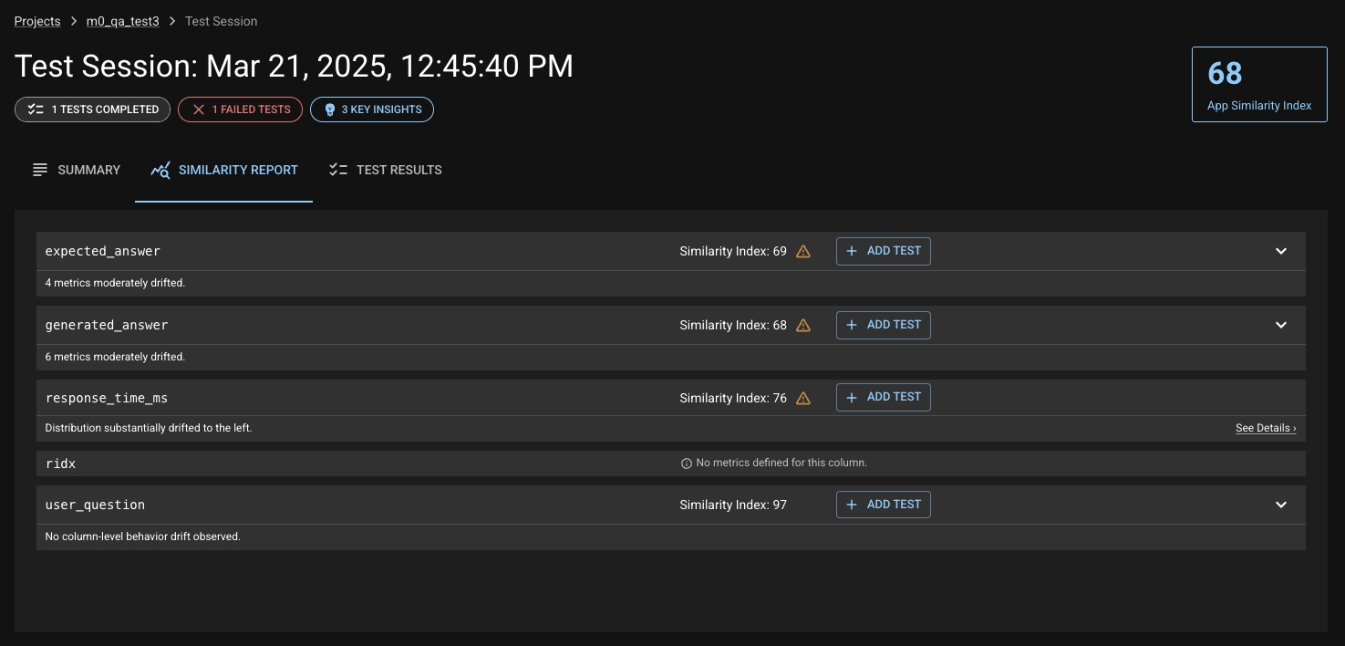Expand the generated_answer row chevron
This screenshot has height=646, width=1345.
click(x=1281, y=325)
